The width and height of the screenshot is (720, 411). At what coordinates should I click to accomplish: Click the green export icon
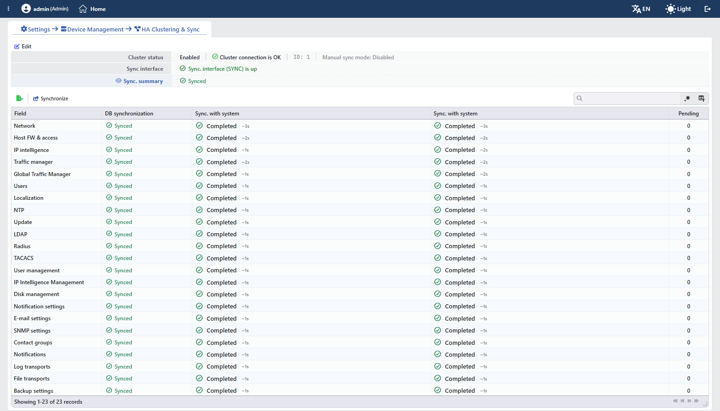19,98
